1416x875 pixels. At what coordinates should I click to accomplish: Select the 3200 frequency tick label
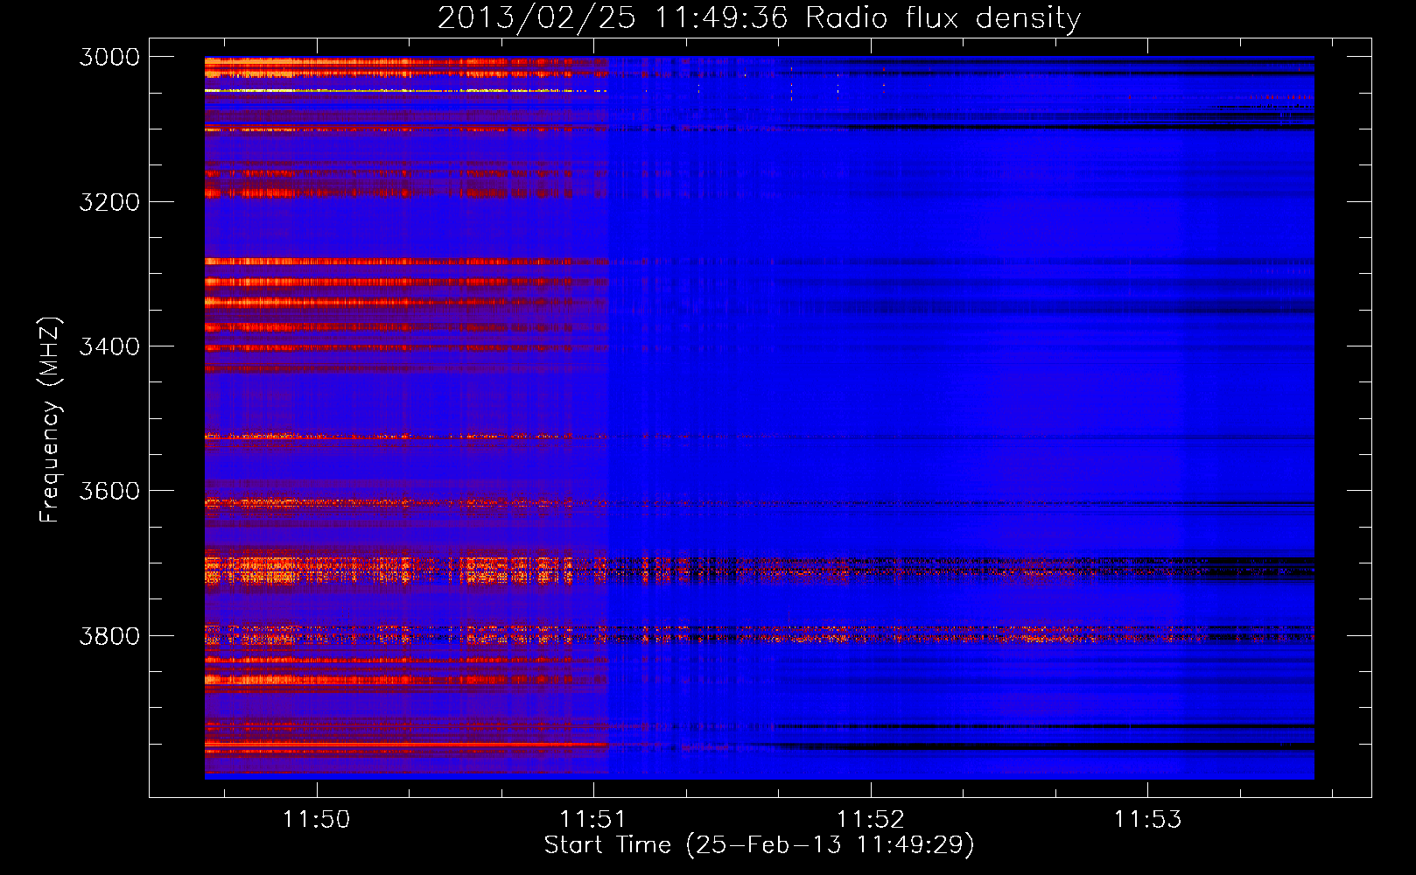click(109, 202)
